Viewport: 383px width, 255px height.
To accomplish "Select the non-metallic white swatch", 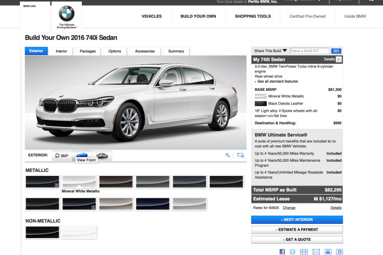I will pyautogui.click(x=79, y=233).
